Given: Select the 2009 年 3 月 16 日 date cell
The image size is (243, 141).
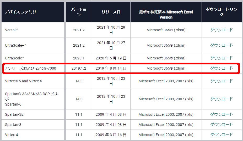Looking at the screenshot, I should pos(111,135).
